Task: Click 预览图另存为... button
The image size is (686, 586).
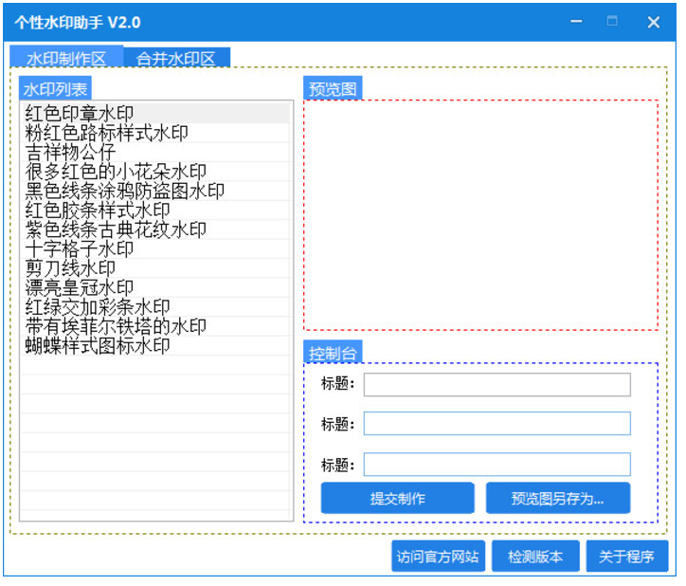Action: tap(557, 499)
